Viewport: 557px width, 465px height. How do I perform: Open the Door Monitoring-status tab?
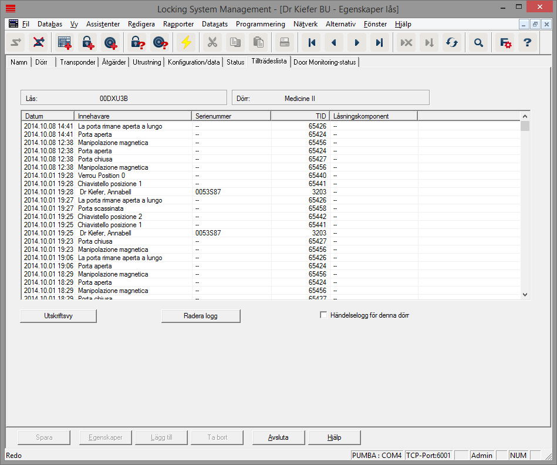(x=324, y=62)
